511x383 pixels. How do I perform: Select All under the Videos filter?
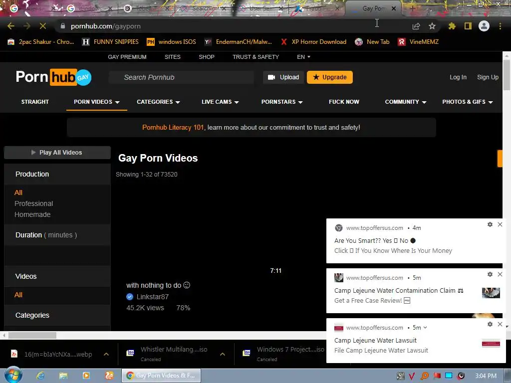click(x=18, y=295)
